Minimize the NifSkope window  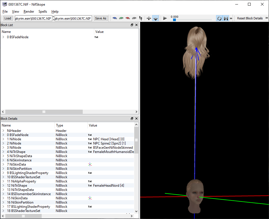pos(237,4)
